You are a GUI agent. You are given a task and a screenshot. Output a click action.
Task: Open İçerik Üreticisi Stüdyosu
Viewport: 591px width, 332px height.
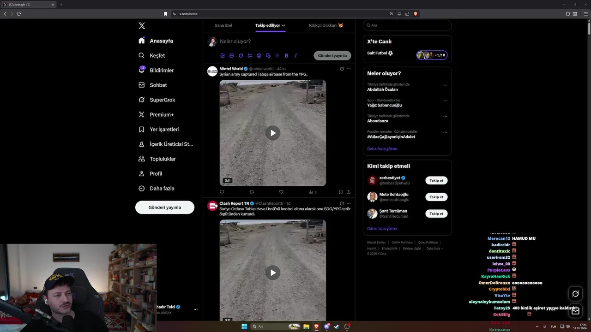(166, 144)
